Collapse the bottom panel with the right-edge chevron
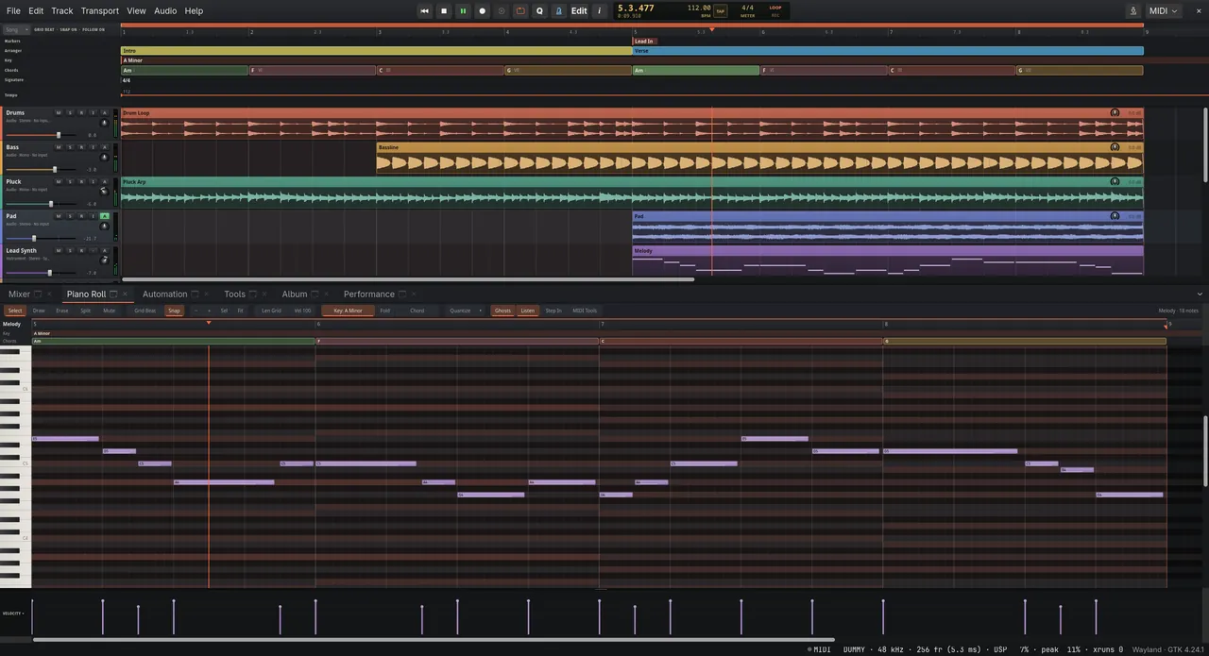Viewport: 1209px width, 656px height. 1200,294
